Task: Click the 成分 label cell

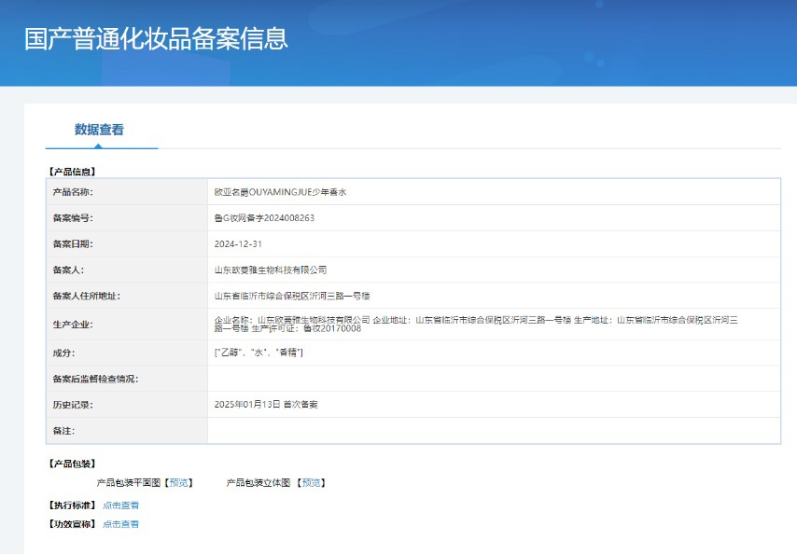Action: click(x=127, y=353)
